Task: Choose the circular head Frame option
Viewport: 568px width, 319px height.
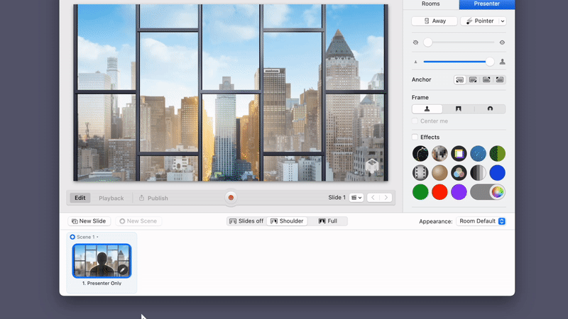Action: 490,109
